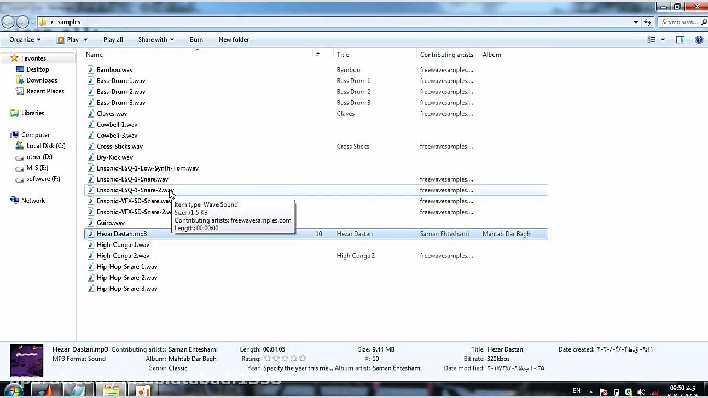
Task: Open the recent pages dropdown arrow
Action: pyautogui.click(x=33, y=22)
